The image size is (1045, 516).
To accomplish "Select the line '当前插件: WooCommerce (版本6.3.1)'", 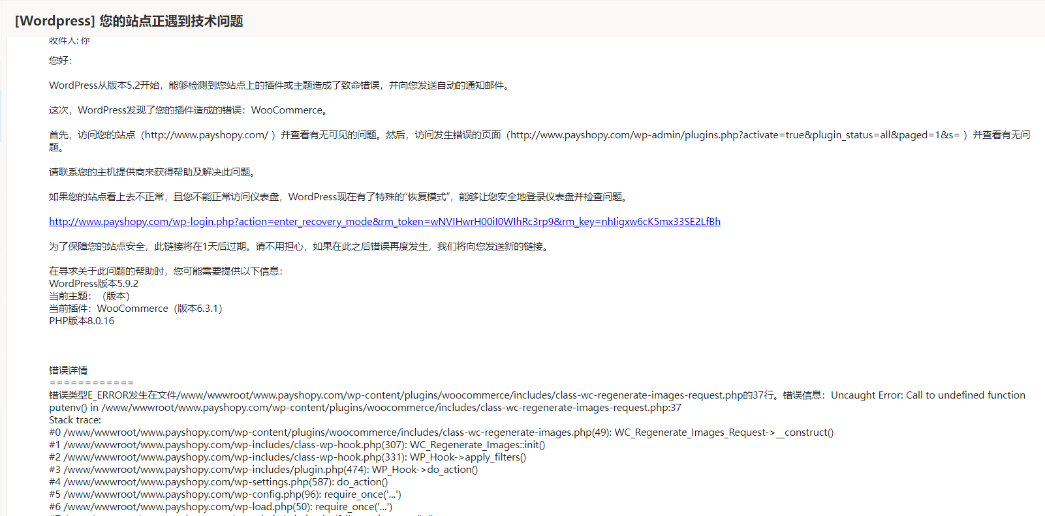I will click(136, 309).
